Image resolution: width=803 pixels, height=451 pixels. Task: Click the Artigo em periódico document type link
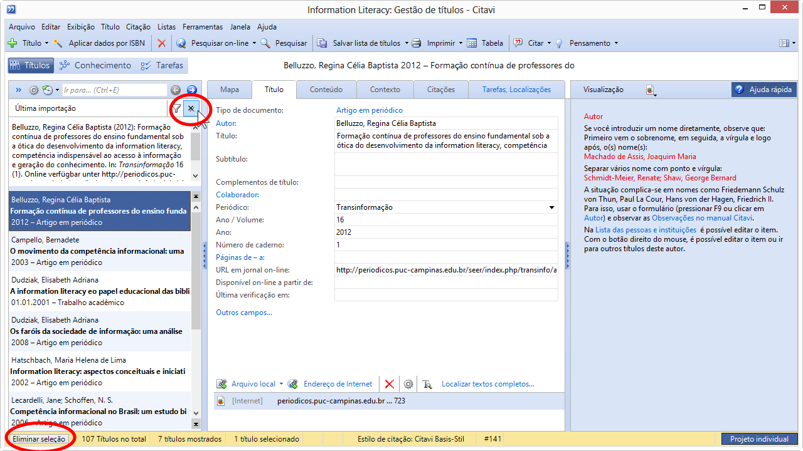point(370,110)
